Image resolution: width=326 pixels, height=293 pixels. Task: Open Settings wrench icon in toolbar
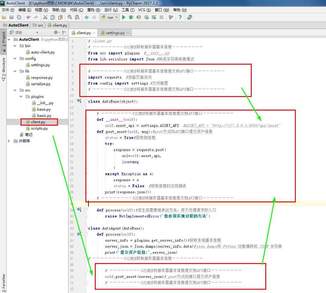pos(171,18)
